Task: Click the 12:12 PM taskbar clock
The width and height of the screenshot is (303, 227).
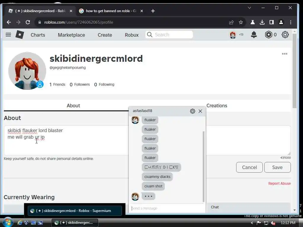Action: tap(288, 223)
